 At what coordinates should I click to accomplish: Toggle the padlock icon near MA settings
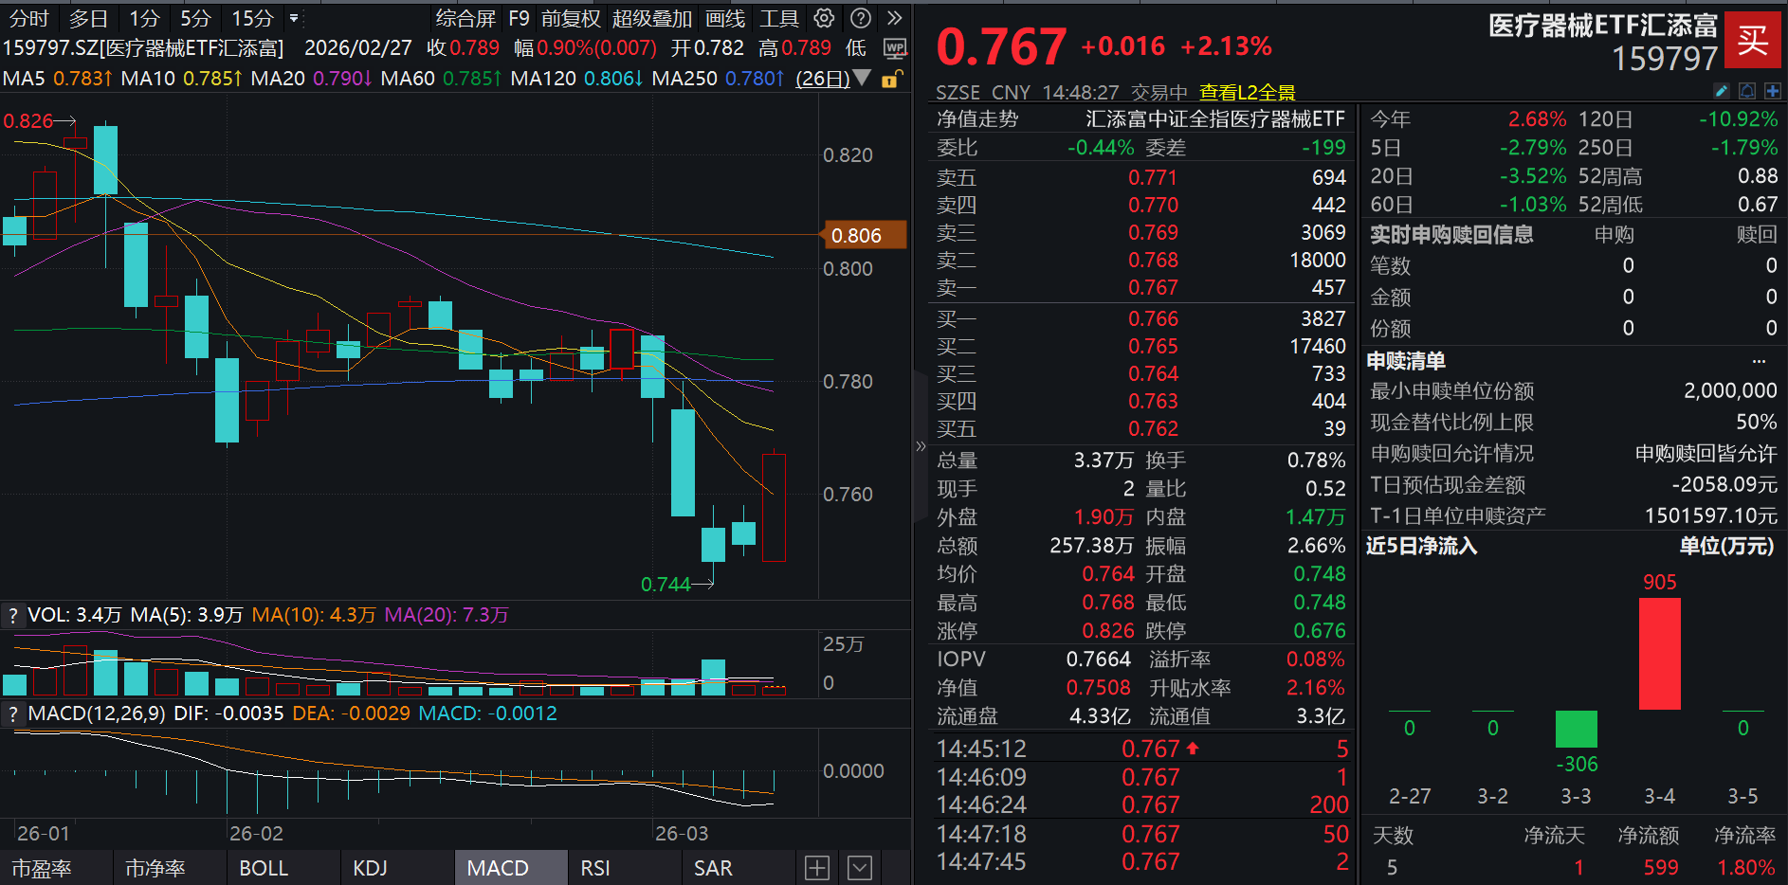[x=889, y=80]
